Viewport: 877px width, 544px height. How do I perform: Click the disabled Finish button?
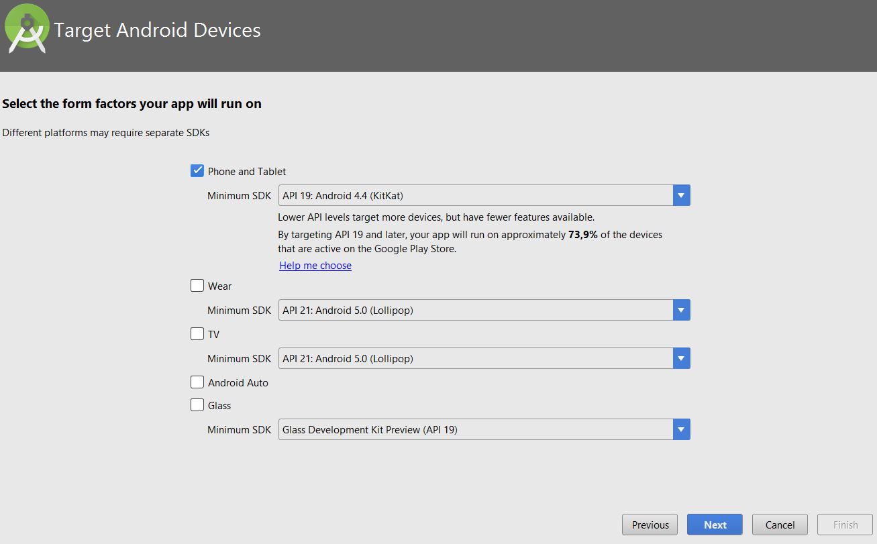(x=845, y=525)
